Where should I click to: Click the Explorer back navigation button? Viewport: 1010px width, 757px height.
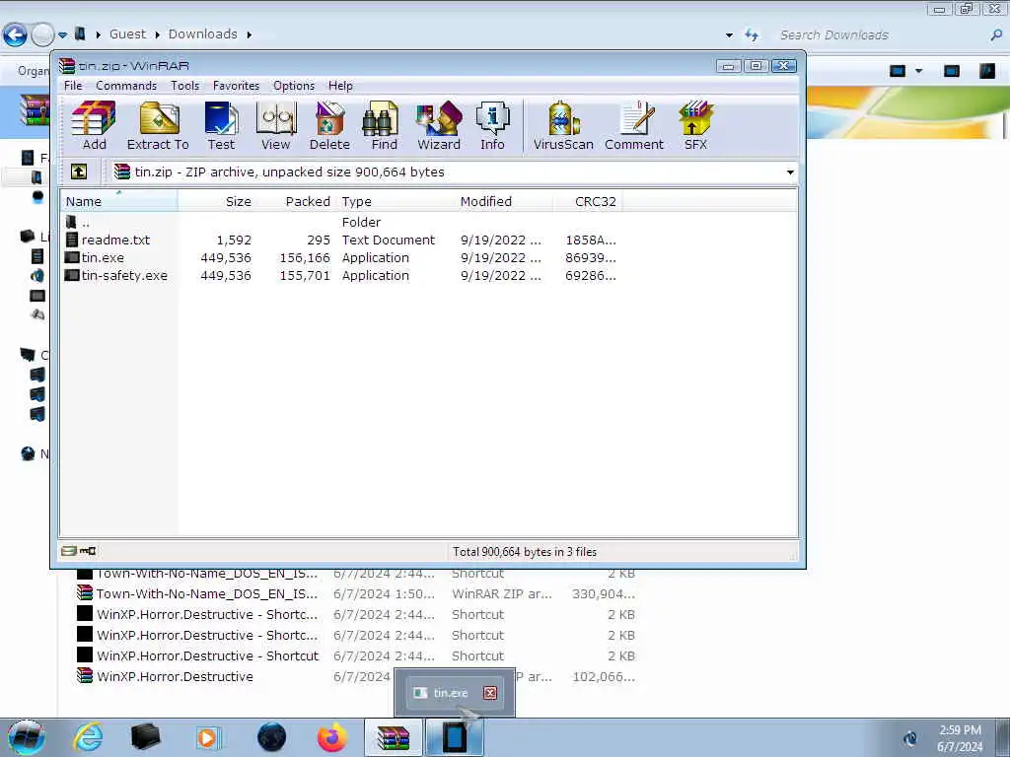click(15, 34)
